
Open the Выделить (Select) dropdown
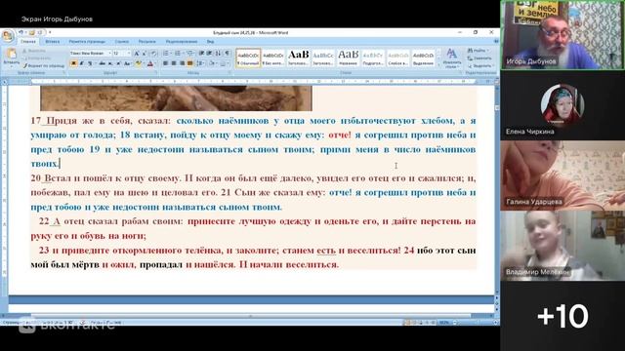coord(480,65)
